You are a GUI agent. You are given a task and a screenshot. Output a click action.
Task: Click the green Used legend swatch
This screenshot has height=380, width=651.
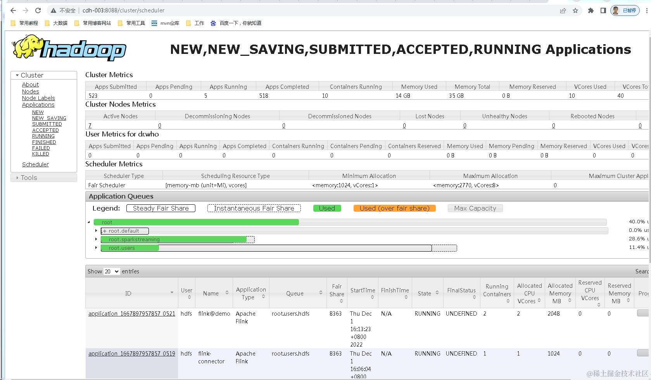point(327,208)
